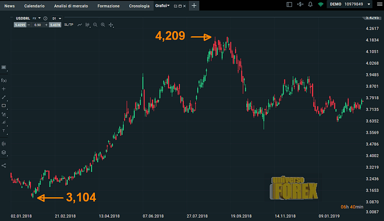The image size is (384, 221).
Task: Click the share chart icon
Action: [x=4, y=165]
